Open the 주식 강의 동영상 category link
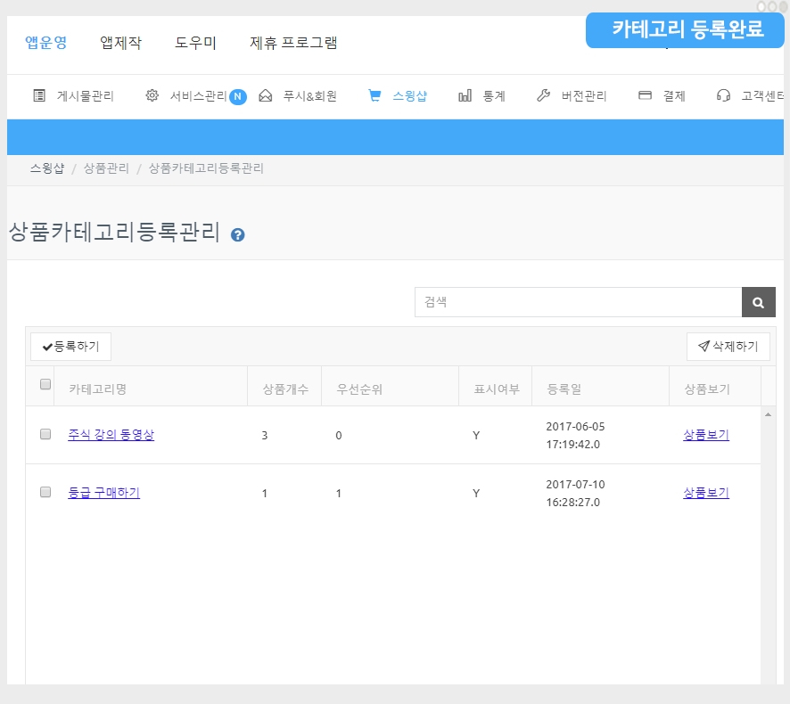Viewport: 790px width, 704px height. point(111,435)
